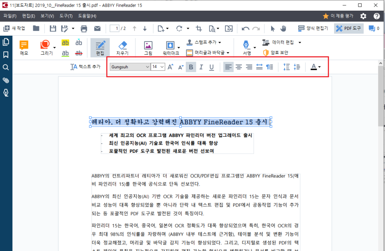Click the New Task (새 작업) button
The image size is (385, 251).
[x=14, y=28]
